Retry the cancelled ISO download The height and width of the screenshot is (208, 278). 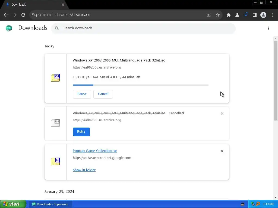81,132
